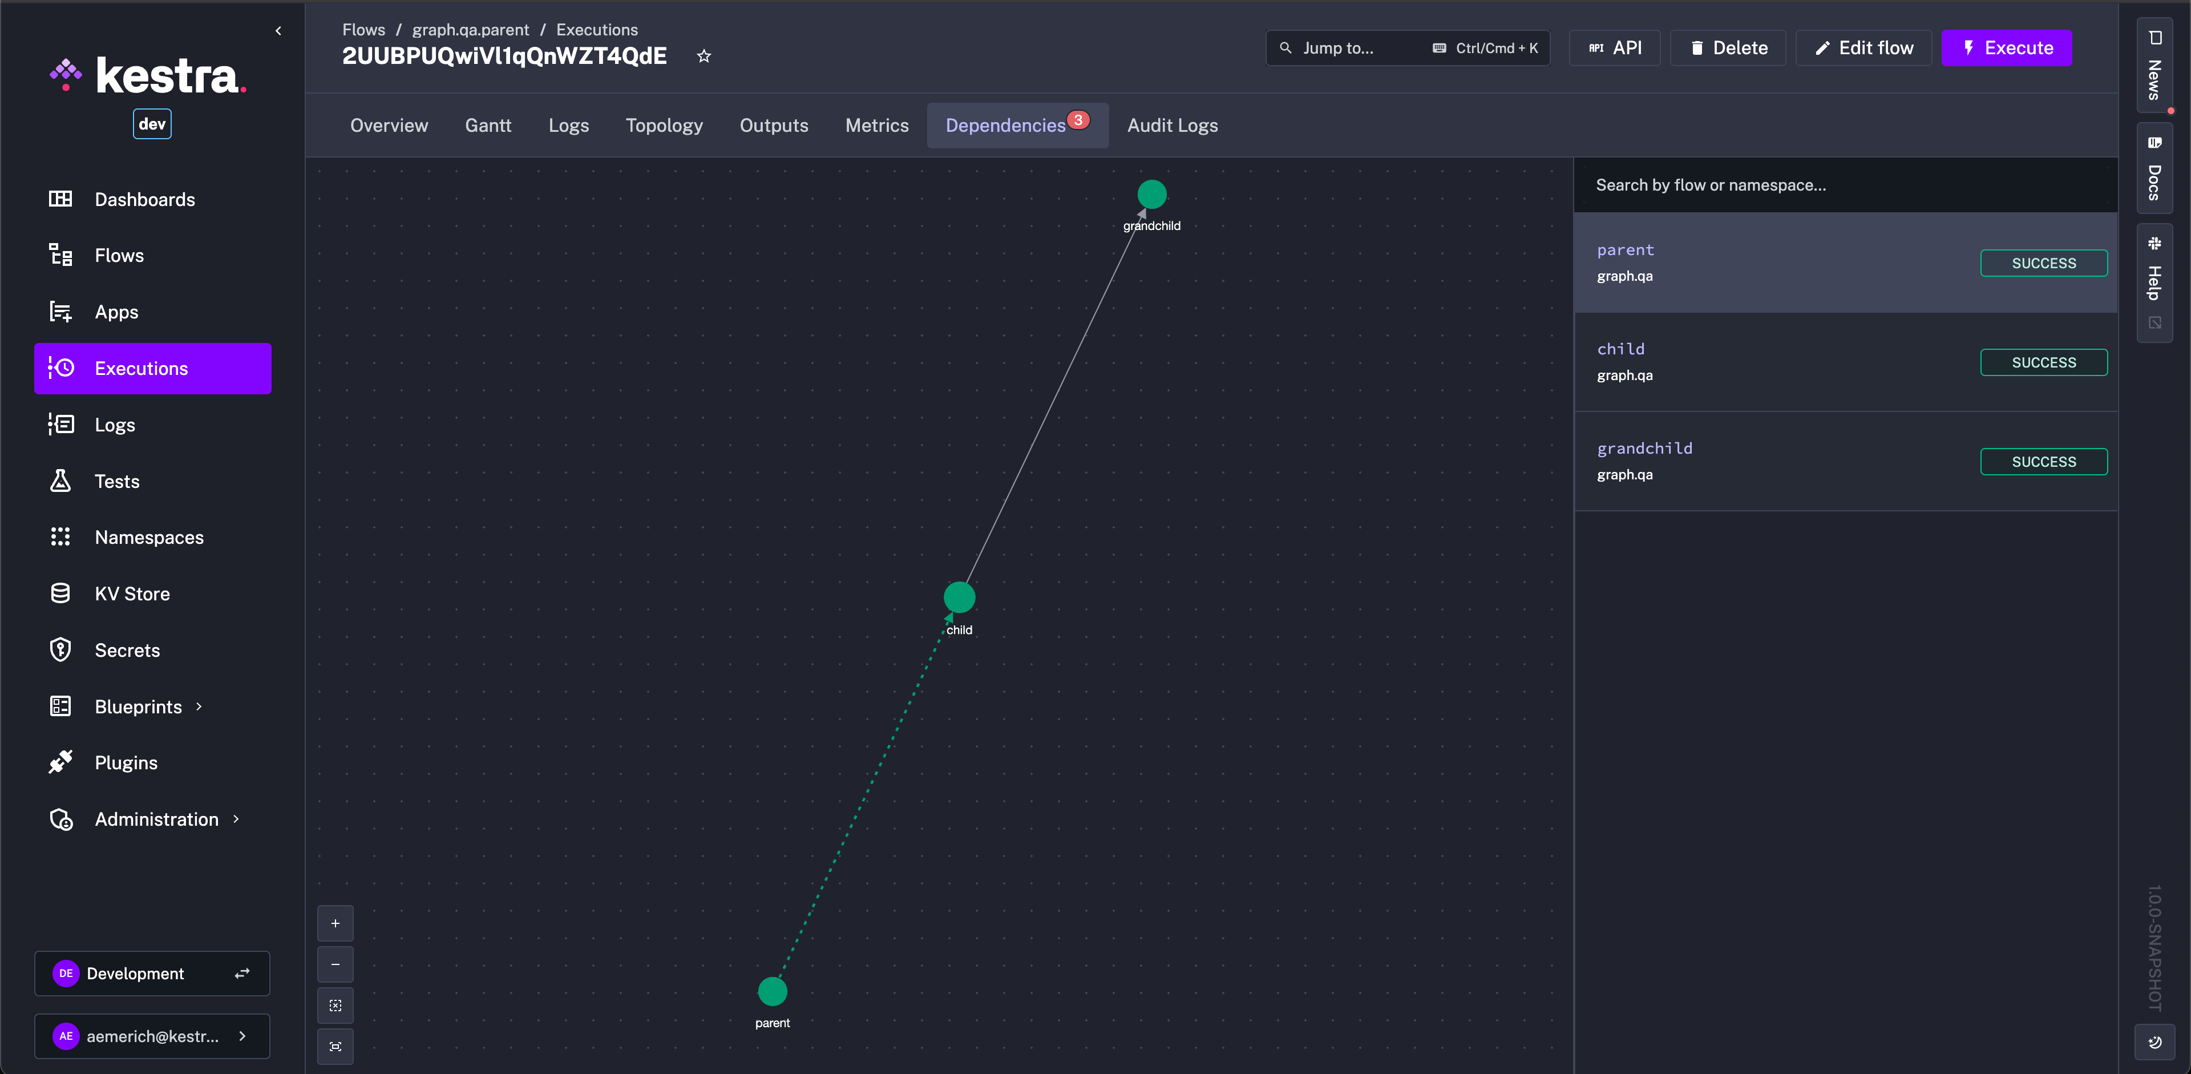Click the search by flow or namespace field
Screen dimensions: 2191x1074
pyautogui.click(x=1786, y=184)
